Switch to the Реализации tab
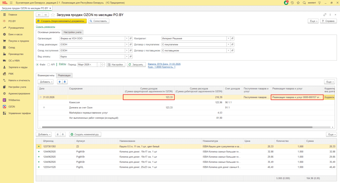Screen dimensions: 340x183 64,76
